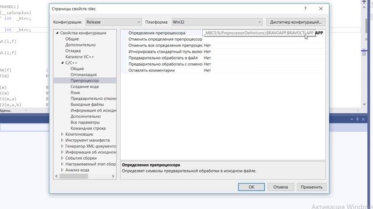Expand the Анализ кода node
Screen dimensions: 373x209
[62, 170]
